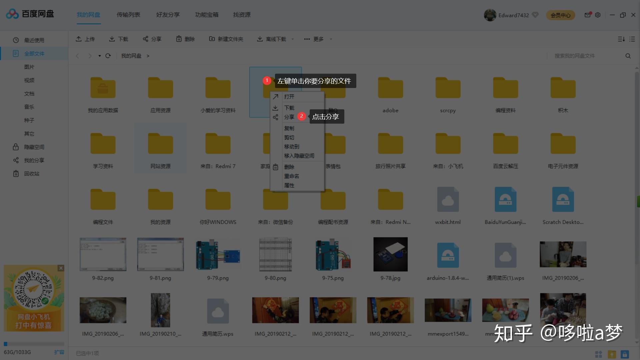Open the 会员中心 button
The image size is (640, 360).
click(560, 15)
